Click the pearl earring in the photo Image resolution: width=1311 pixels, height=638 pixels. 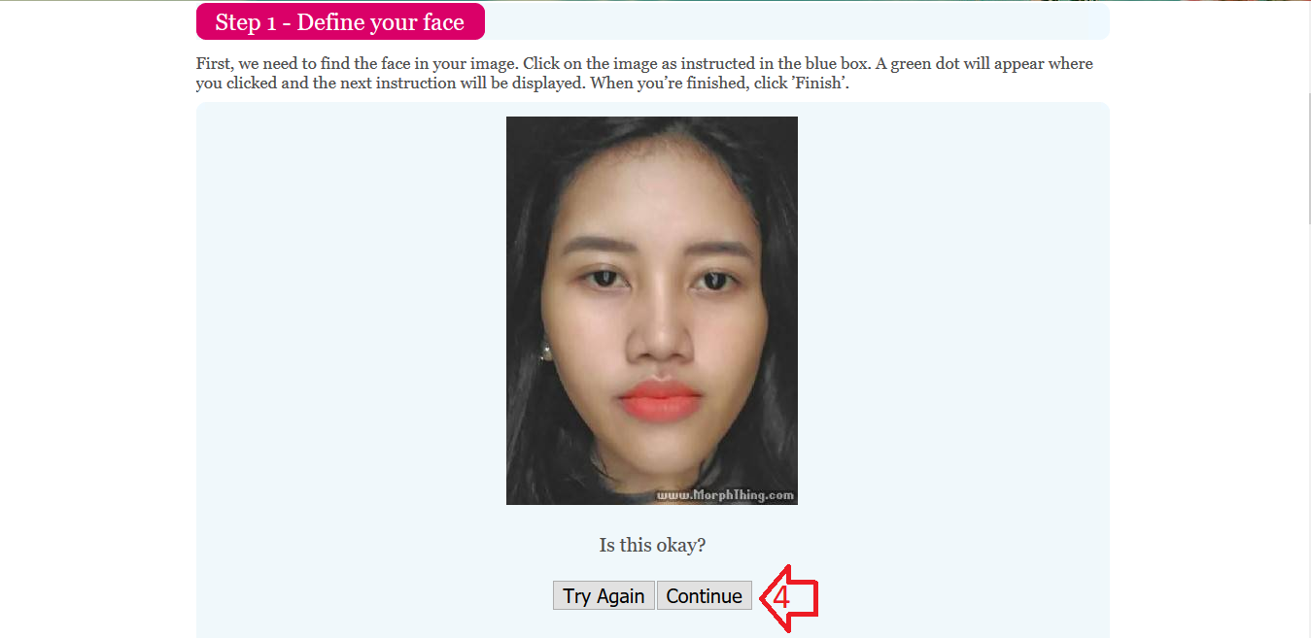pos(546,351)
